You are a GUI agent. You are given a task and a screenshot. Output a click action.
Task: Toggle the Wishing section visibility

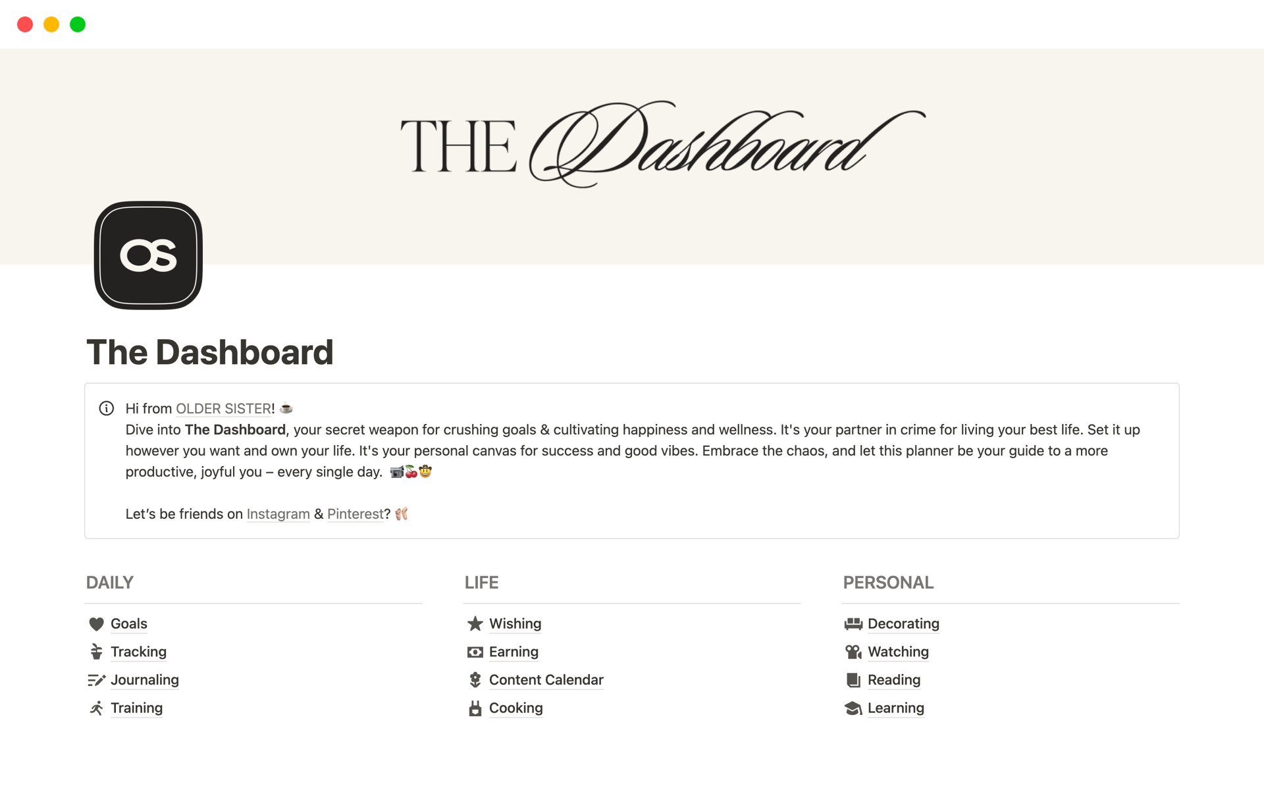tap(514, 623)
